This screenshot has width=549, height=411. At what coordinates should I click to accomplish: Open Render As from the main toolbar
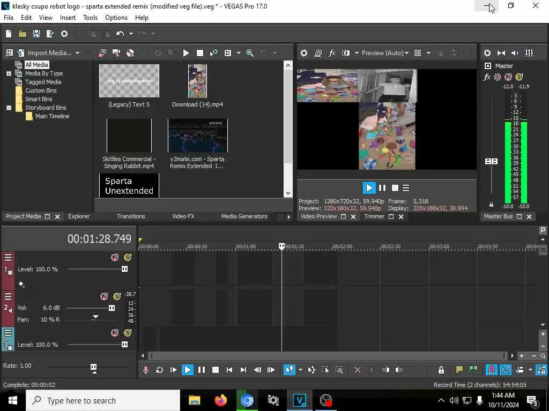[50, 34]
